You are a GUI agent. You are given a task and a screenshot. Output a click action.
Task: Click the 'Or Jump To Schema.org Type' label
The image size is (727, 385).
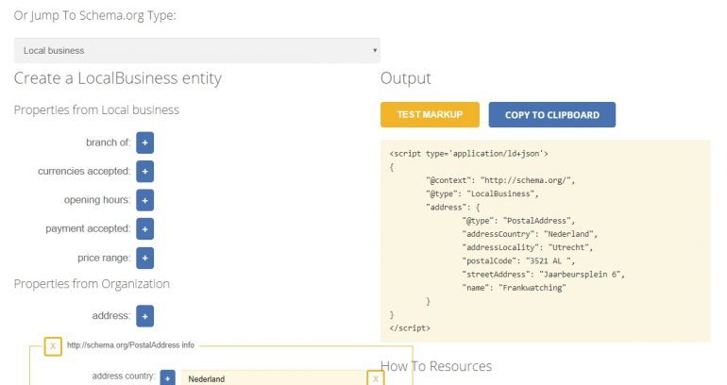(95, 15)
